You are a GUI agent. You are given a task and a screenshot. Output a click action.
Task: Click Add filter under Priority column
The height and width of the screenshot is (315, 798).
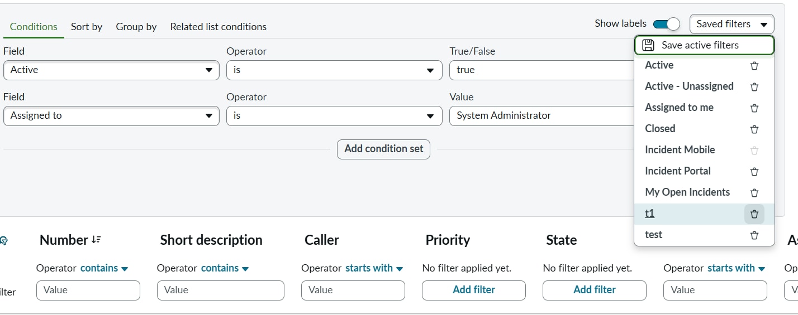473,290
